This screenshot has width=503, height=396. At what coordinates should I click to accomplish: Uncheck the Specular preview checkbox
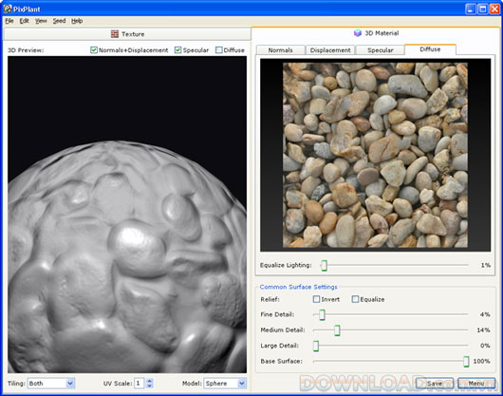[x=178, y=50]
